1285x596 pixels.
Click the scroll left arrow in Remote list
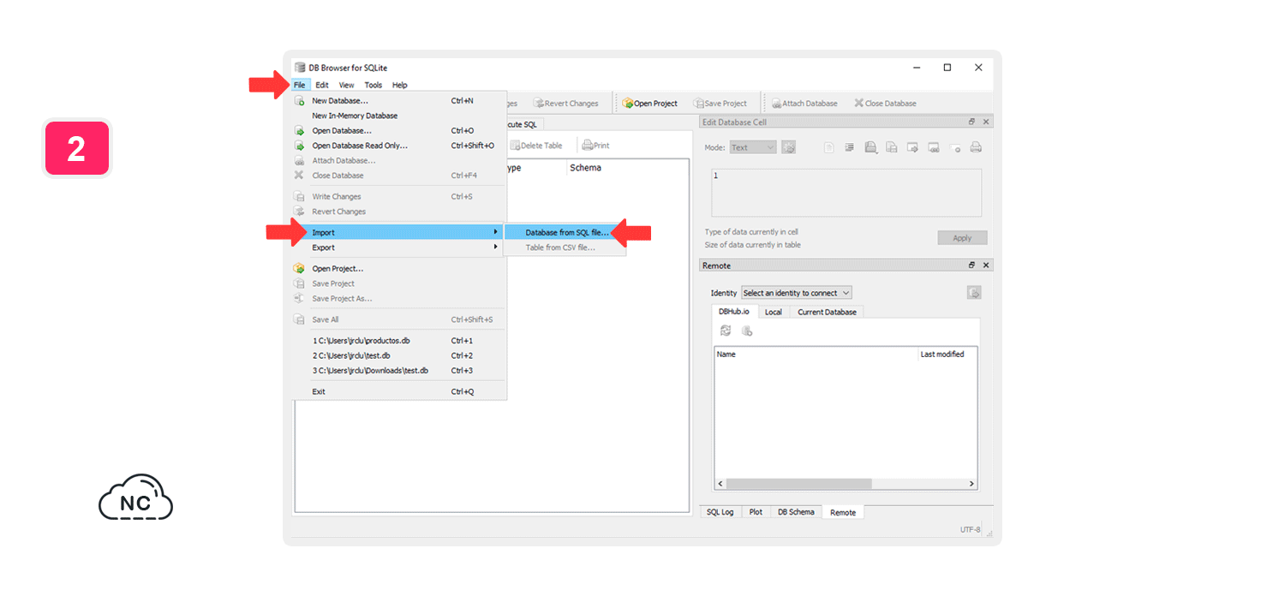(720, 484)
